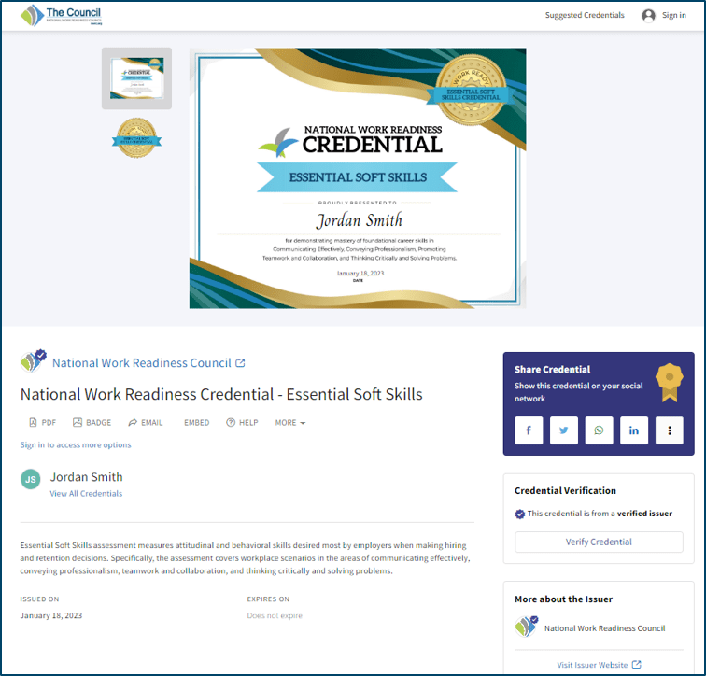Screen dimensions: 706x676
Task: Open the EMBED option
Action: (196, 423)
